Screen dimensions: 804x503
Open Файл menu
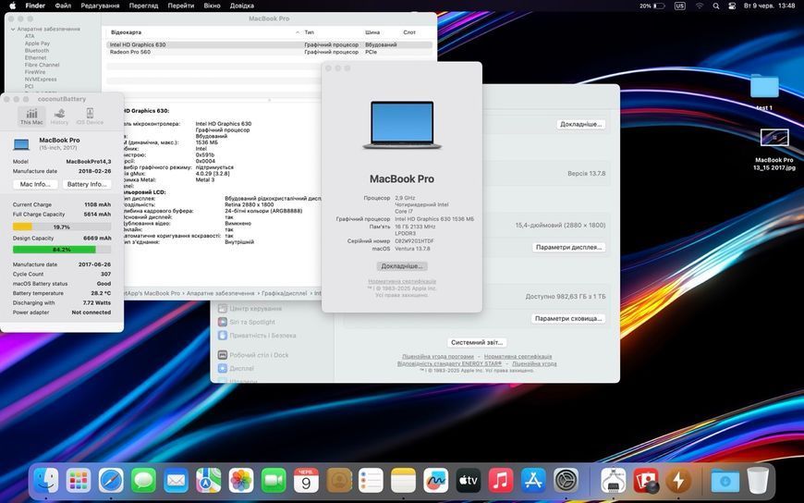(63, 6)
